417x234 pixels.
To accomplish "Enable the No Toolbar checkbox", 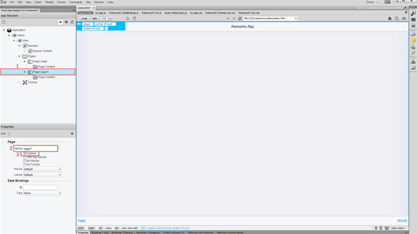I will pyautogui.click(x=25, y=164).
